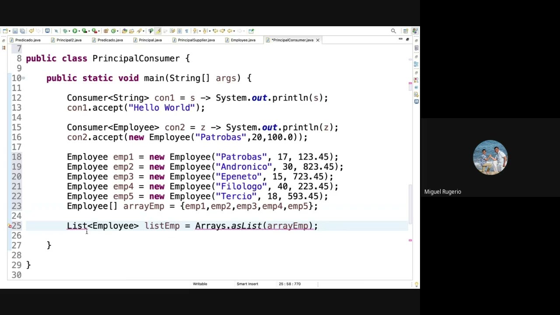Click error marker on line 25
Image resolution: width=560 pixels, height=315 pixels.
10,226
